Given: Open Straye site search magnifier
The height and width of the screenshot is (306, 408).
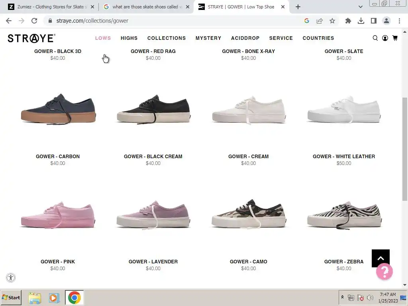Looking at the screenshot, I should (375, 38).
